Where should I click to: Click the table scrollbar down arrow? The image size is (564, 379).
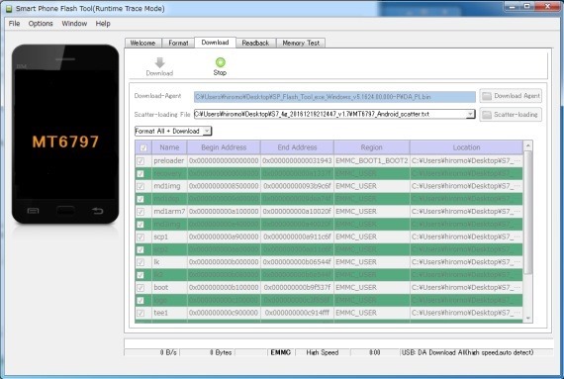tap(527, 318)
